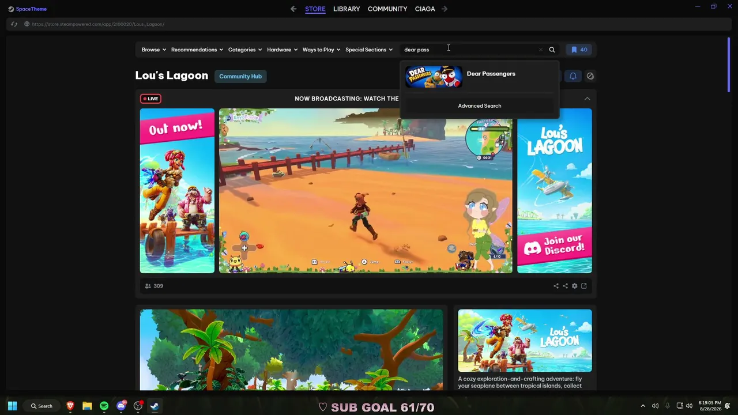
Task: Switch to the LIBRARY tab
Action: coord(347,9)
